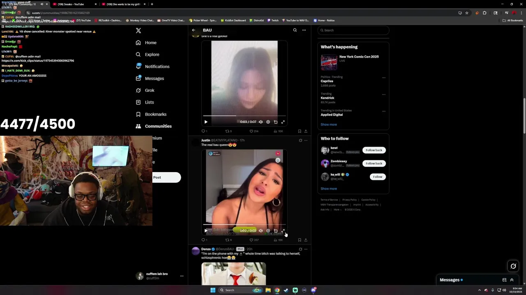Mute volume on Justin's video
Image resolution: width=526 pixels, height=295 pixels.
coord(261,231)
